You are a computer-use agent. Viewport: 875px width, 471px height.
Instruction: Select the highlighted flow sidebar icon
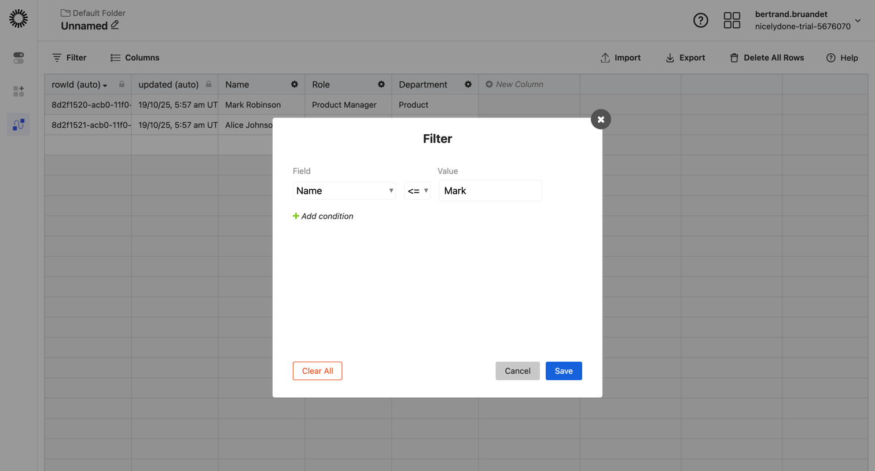(19, 124)
